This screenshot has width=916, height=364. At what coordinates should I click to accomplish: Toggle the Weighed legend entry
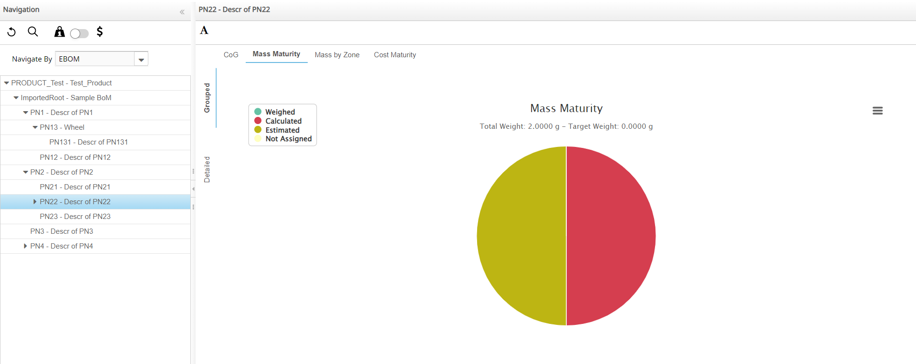click(x=275, y=112)
